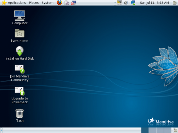178x133 pixels.
Task: Show the calendar from clock Sun Jul 11
Action: click(x=154, y=3)
